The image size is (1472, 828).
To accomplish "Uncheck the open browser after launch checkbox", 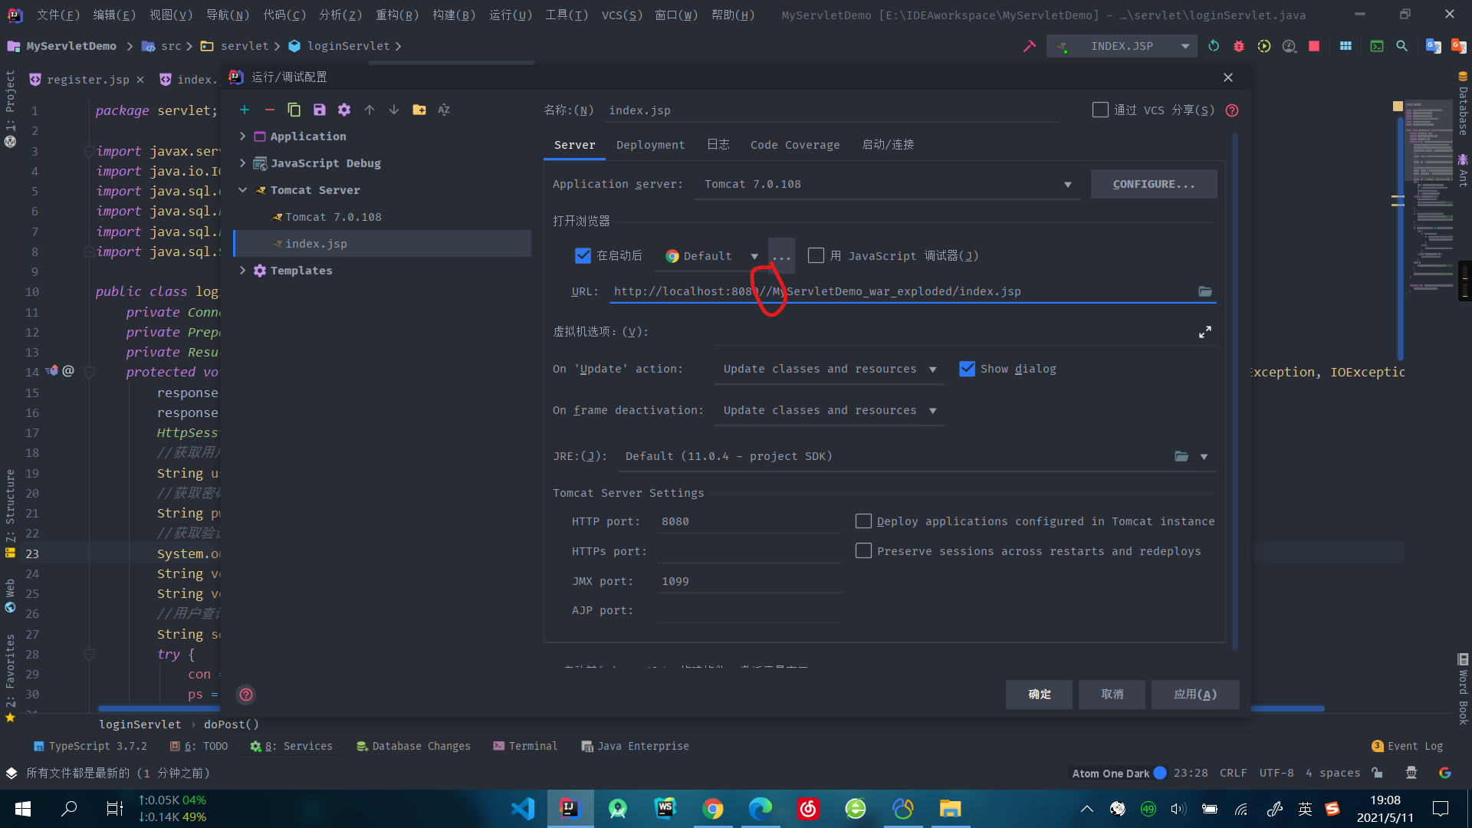I will coord(583,255).
